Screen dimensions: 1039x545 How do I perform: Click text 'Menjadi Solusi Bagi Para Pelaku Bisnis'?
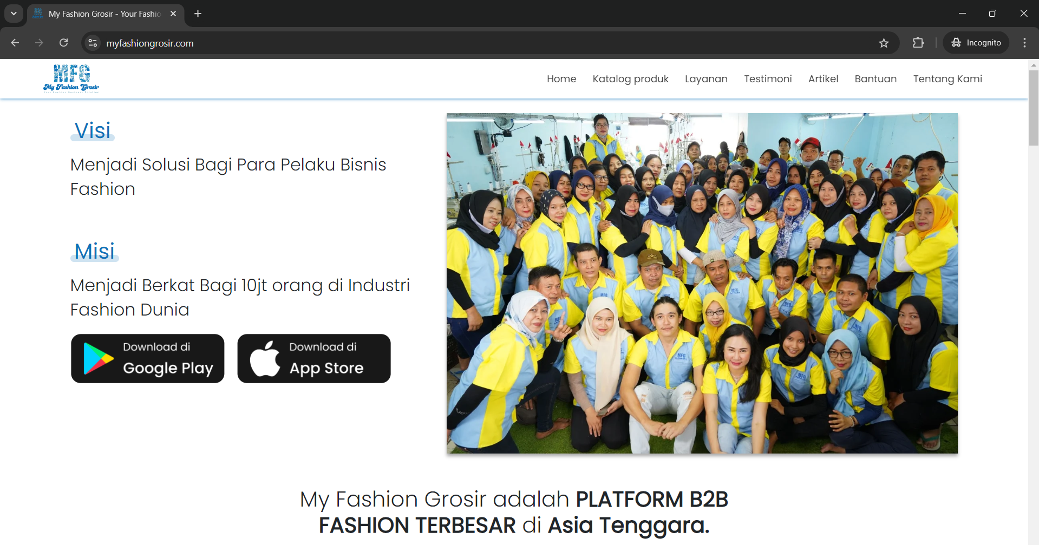pyautogui.click(x=228, y=165)
